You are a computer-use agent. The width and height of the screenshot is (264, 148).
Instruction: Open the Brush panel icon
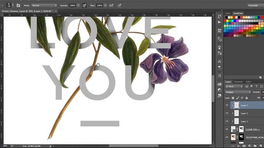point(219,48)
